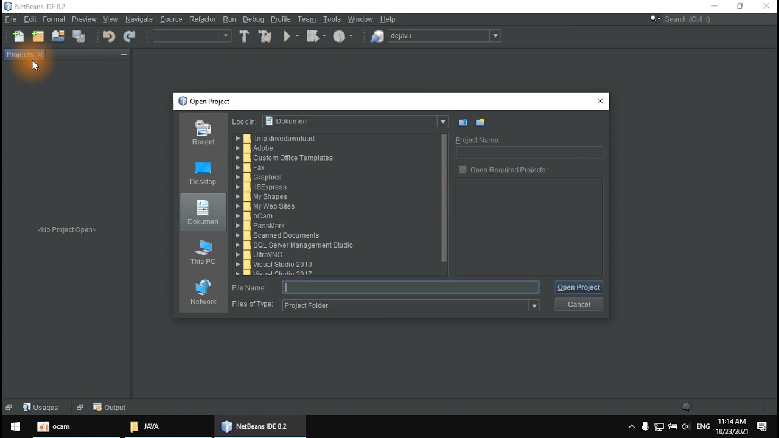Click the Project Name field
Viewport: 779px width, 438px height.
(x=529, y=152)
